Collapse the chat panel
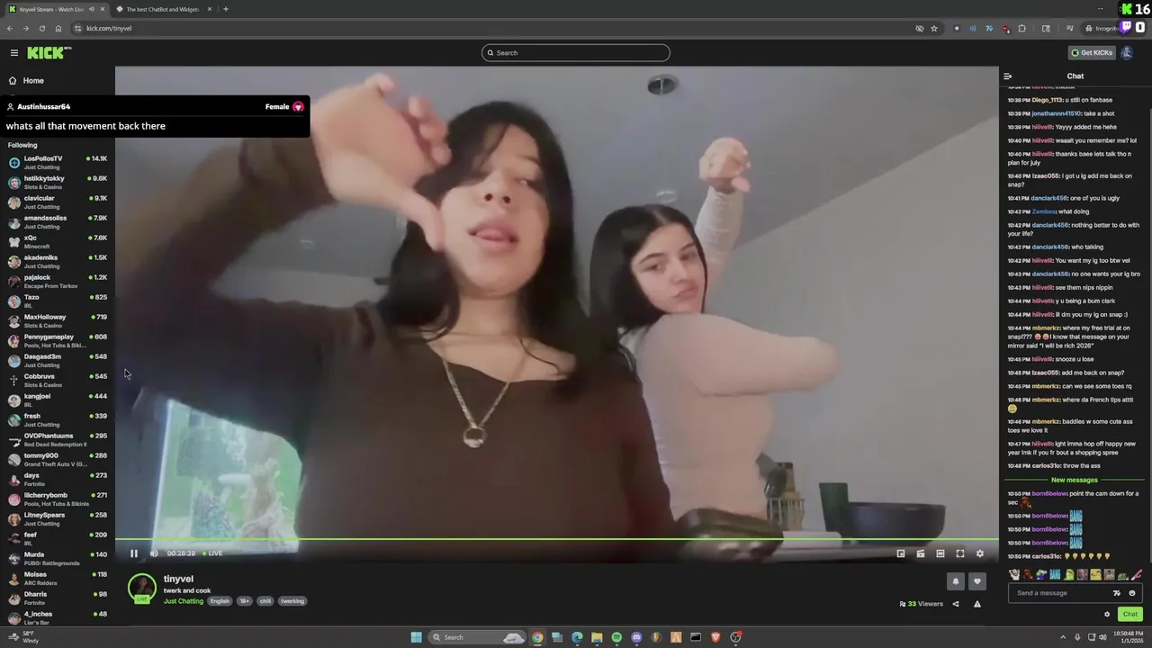1152x648 pixels. point(1008,76)
